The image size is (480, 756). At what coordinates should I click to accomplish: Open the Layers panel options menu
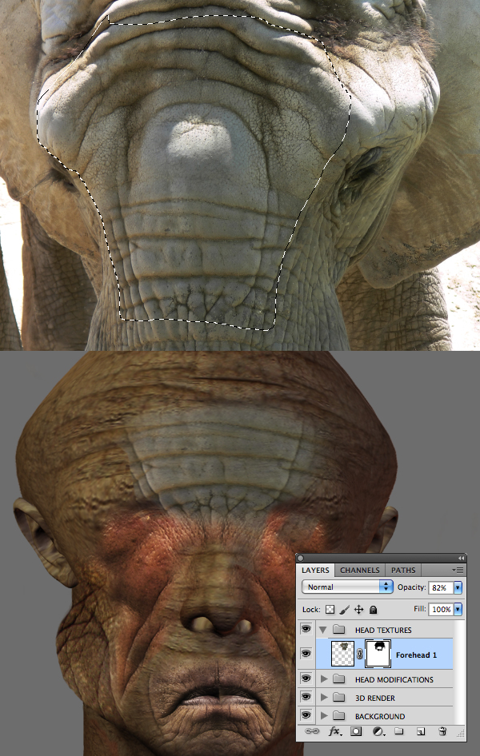458,570
